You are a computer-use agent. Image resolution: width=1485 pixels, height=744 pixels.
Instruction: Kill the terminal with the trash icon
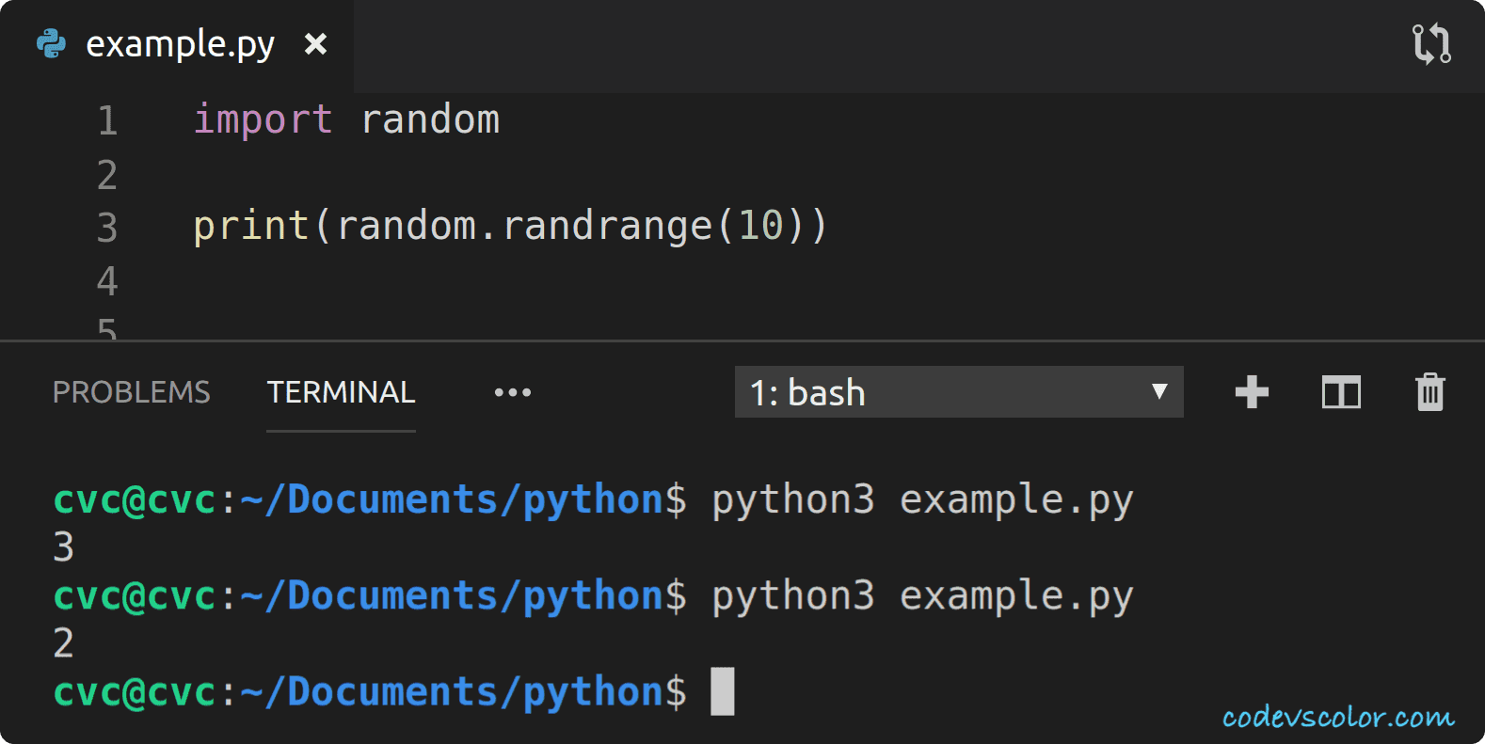(x=1429, y=392)
